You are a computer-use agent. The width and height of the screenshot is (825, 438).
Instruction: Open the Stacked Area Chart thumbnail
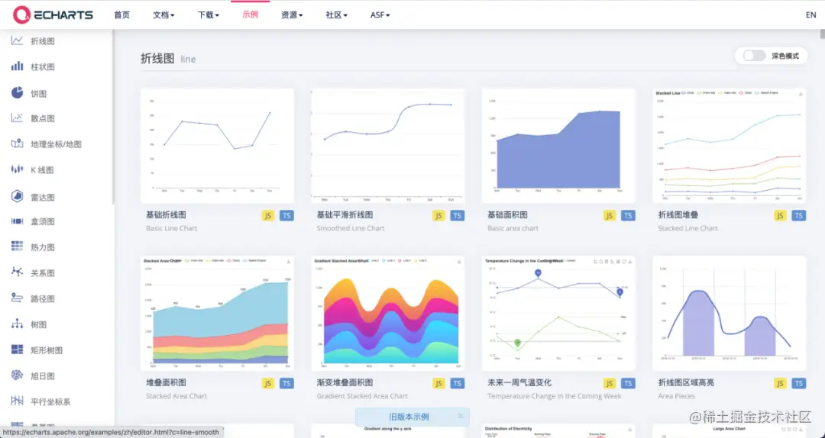pos(217,314)
